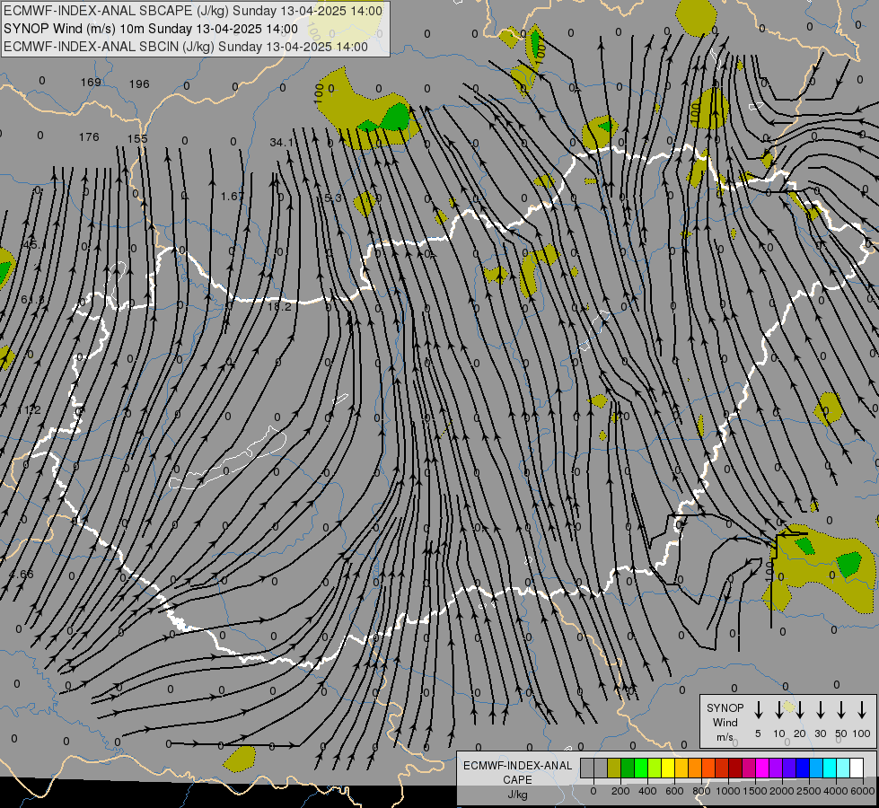Screen dimensions: 879x808
Task: Click the 20 m/s wind arrow in legend
Action: [x=799, y=709]
